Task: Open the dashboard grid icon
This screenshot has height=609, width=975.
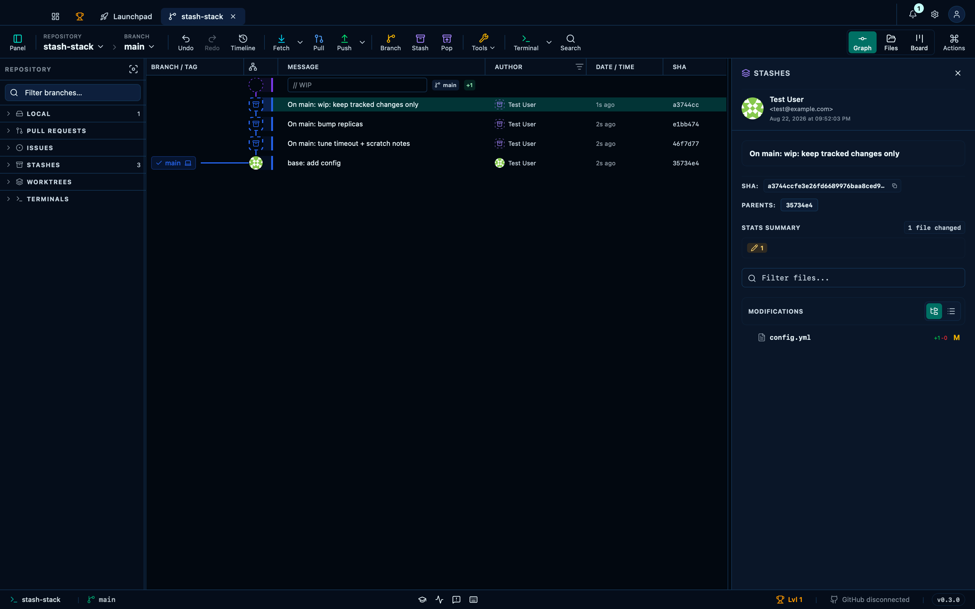Action: [x=55, y=16]
